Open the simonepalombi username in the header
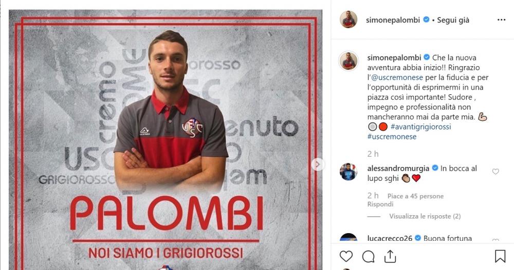This screenshot has height=270, width=514. 393,20
